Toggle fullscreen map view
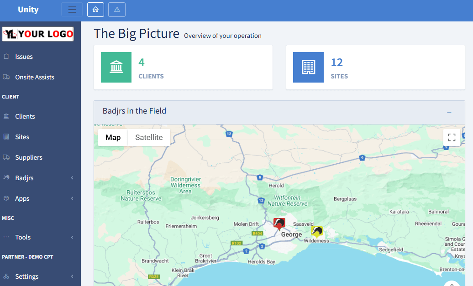 (x=452, y=137)
